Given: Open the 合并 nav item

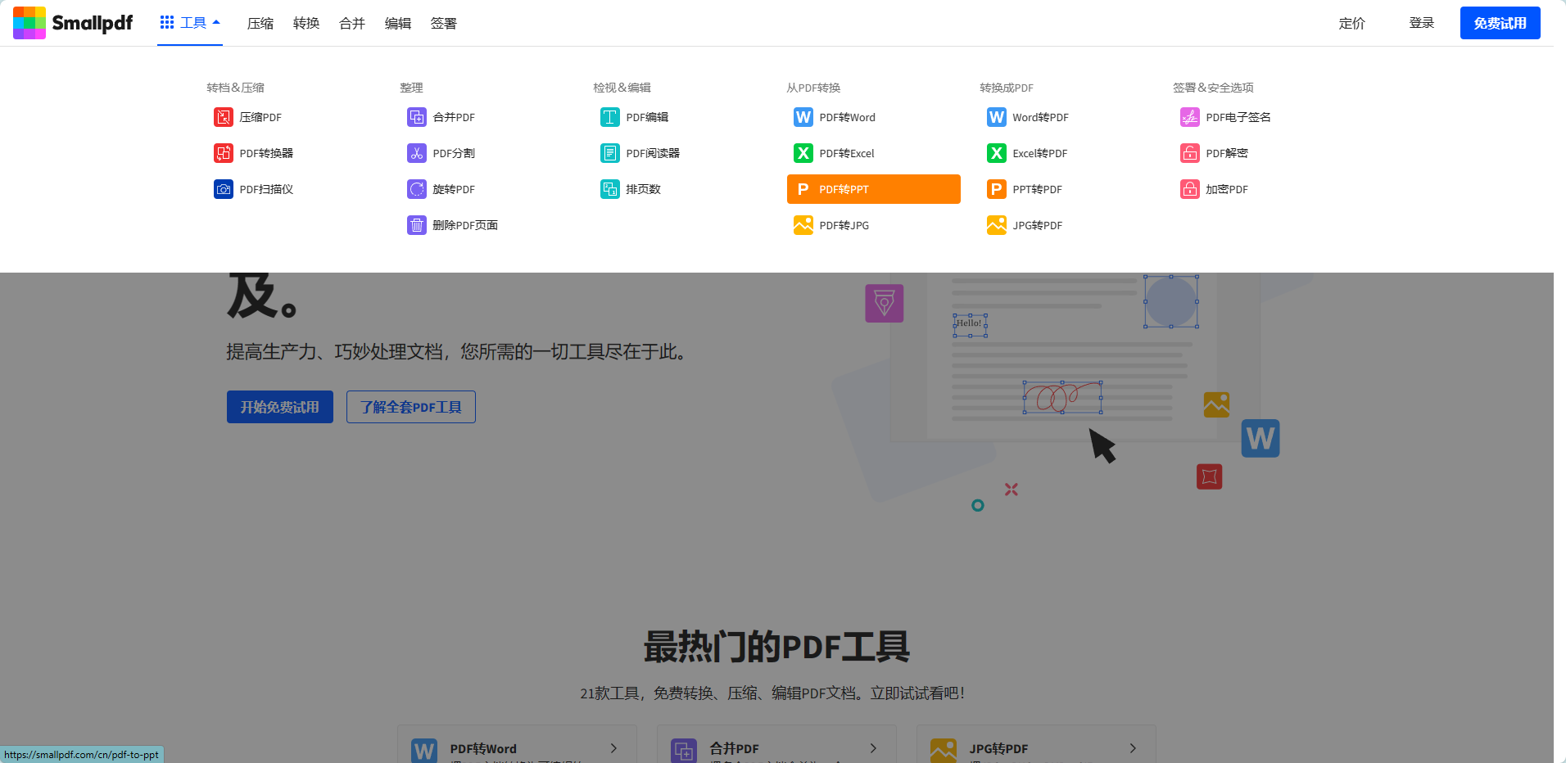Looking at the screenshot, I should point(352,23).
